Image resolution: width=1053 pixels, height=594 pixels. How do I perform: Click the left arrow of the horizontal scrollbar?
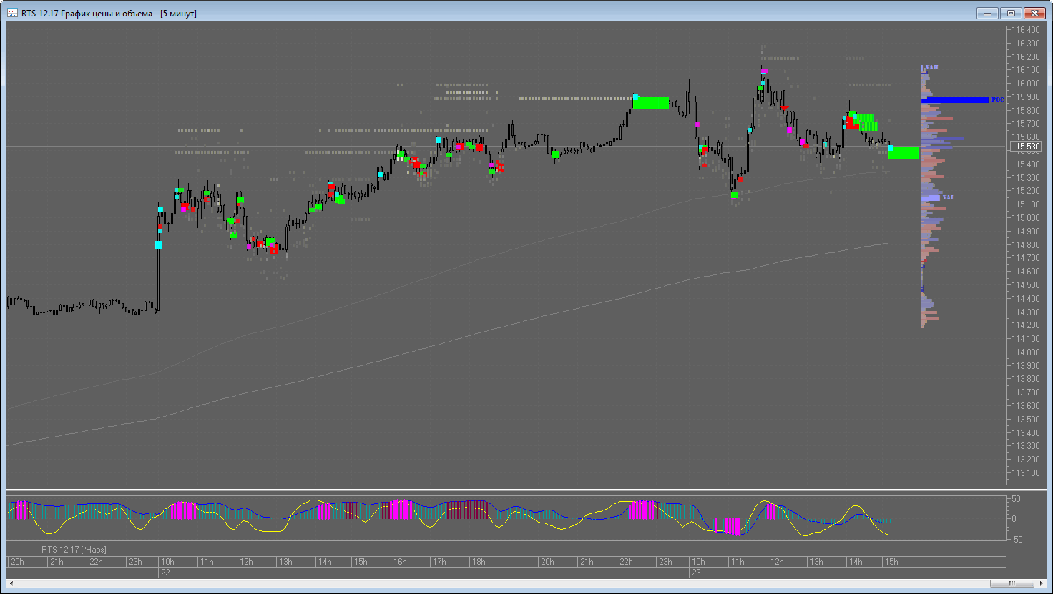pyautogui.click(x=11, y=584)
